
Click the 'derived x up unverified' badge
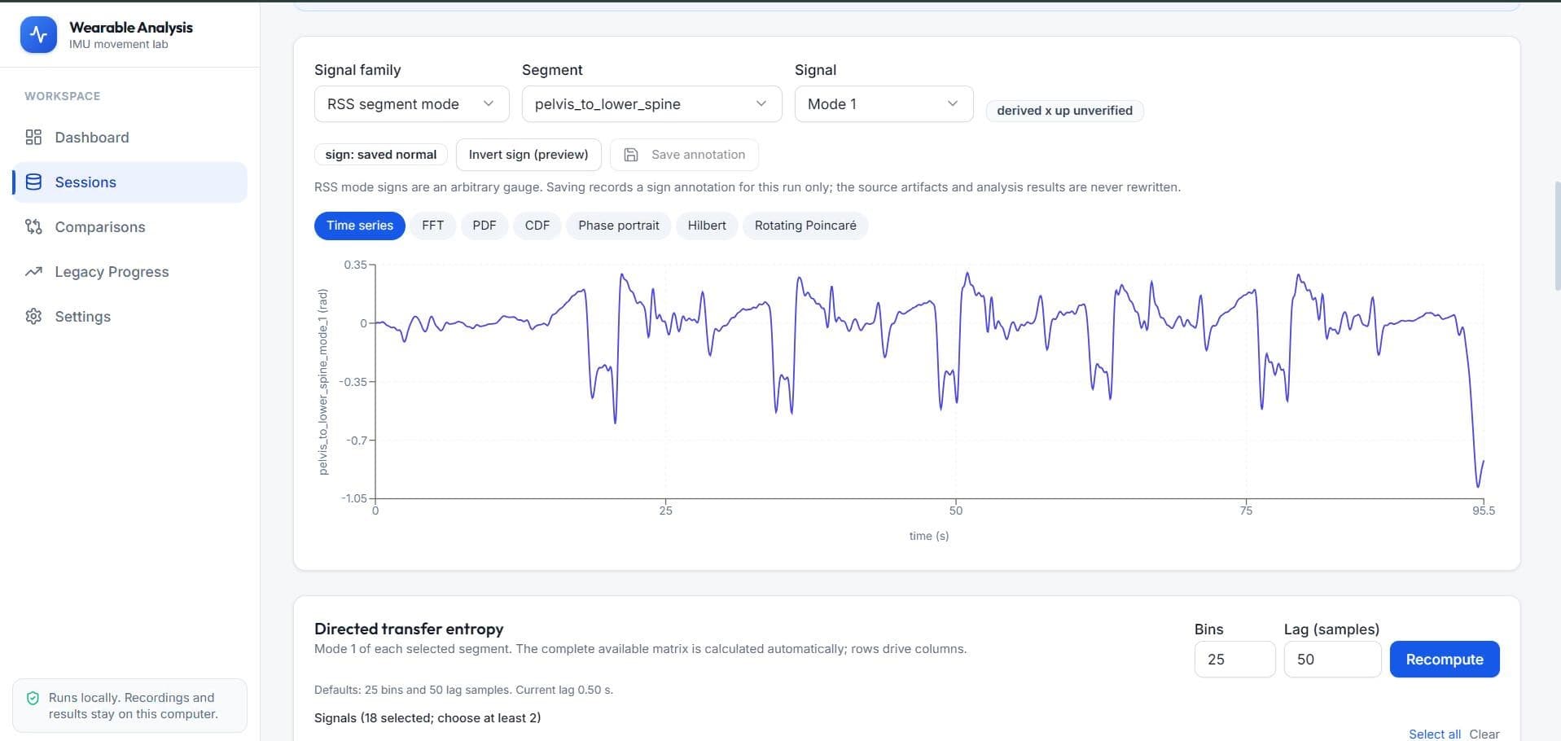click(x=1064, y=111)
